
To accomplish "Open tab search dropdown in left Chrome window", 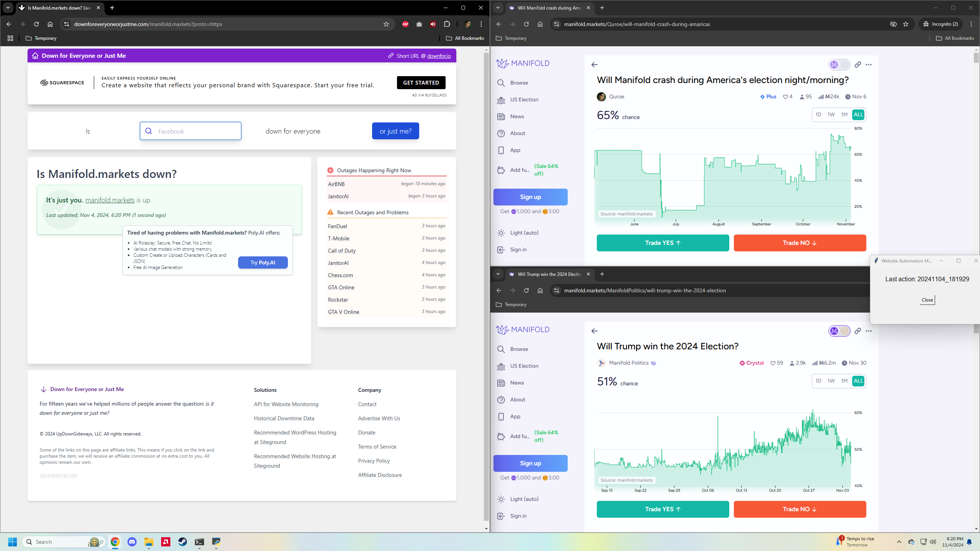I will (8, 8).
